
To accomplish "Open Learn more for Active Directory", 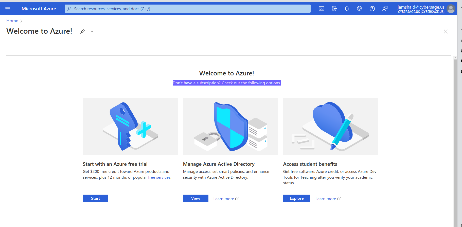I will pyautogui.click(x=226, y=199).
